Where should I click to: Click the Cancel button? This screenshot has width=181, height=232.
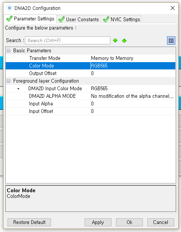pos(161,222)
